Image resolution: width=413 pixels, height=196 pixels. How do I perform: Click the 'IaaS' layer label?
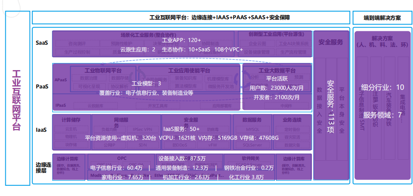point(41,129)
